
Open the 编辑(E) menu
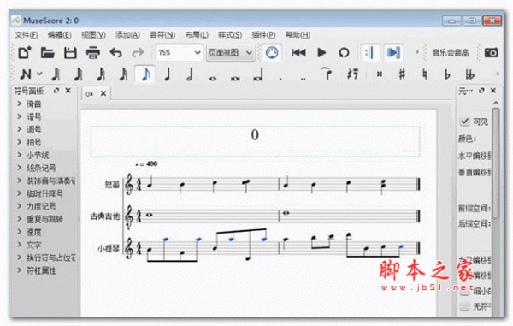60,35
